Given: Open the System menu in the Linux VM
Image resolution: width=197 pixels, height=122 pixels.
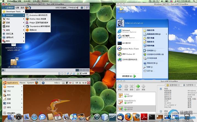Looking at the screenshot, I should (x=31, y=83).
